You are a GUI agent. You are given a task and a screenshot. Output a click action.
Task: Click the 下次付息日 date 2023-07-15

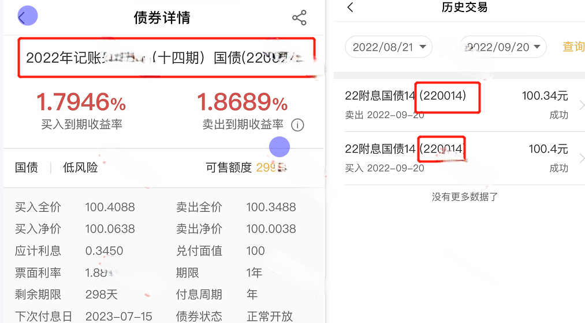tap(117, 316)
